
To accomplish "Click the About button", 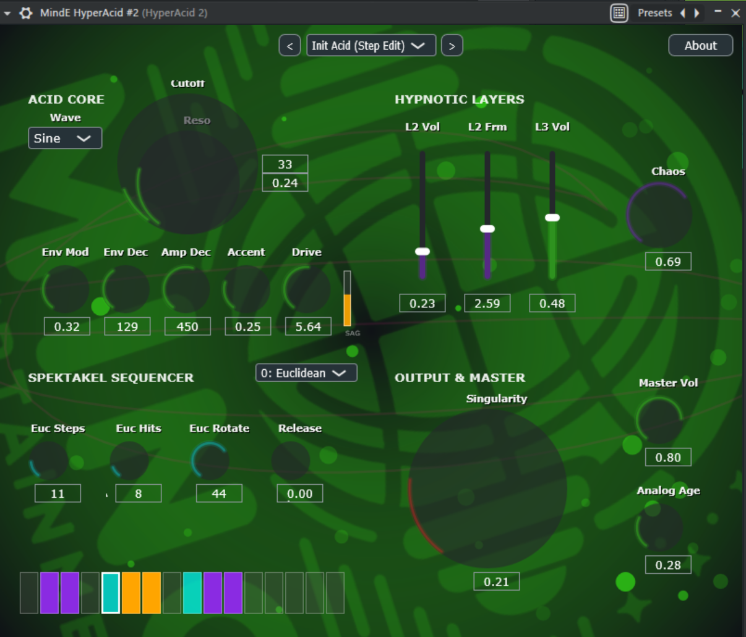I will [x=700, y=46].
